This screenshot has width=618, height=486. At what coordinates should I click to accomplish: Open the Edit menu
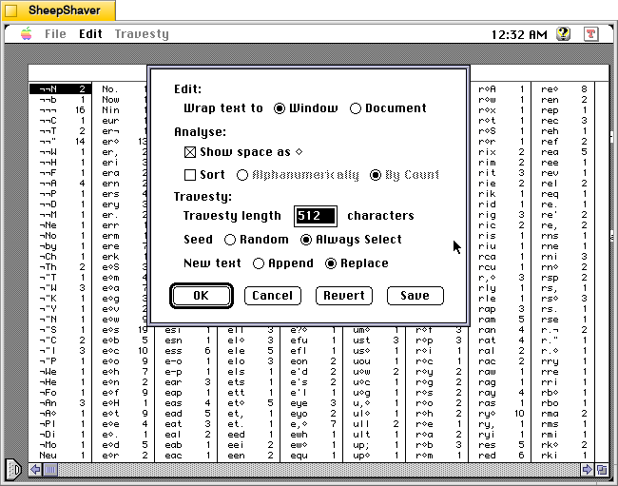point(90,34)
